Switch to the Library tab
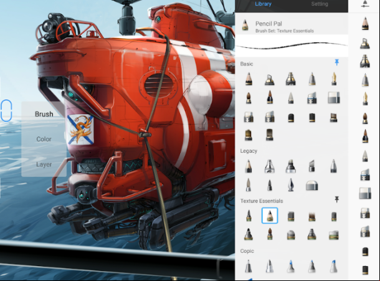Viewport: 380px width, 281px height. (x=263, y=4)
